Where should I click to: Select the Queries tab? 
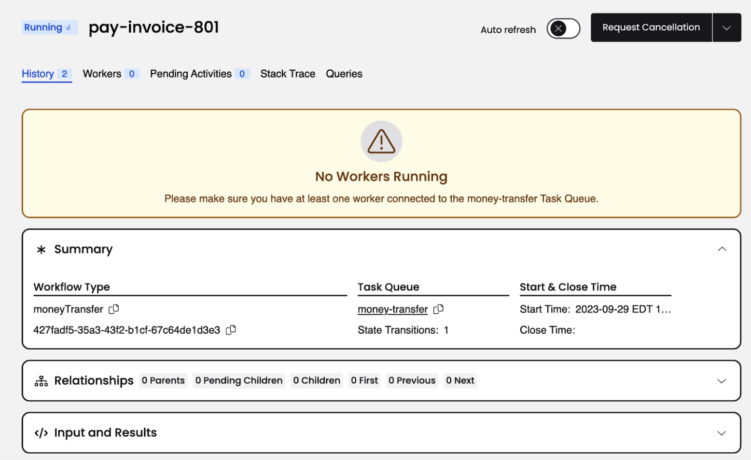344,74
